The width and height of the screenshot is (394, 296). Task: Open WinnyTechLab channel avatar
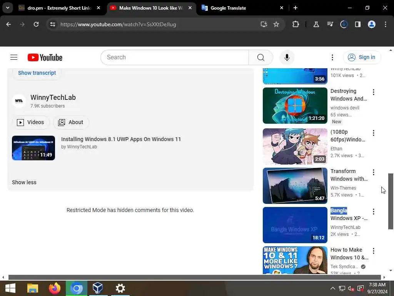pos(19,101)
